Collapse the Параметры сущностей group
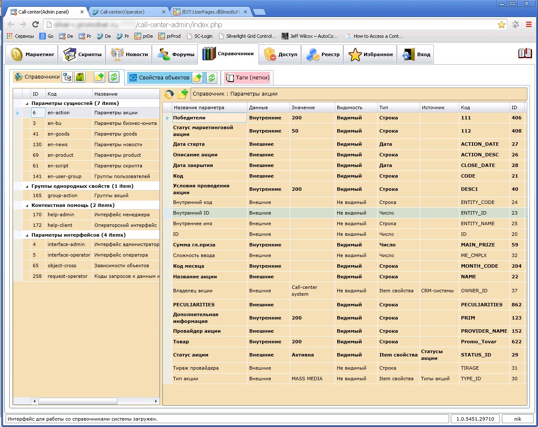The width and height of the screenshot is (538, 427). [27, 103]
